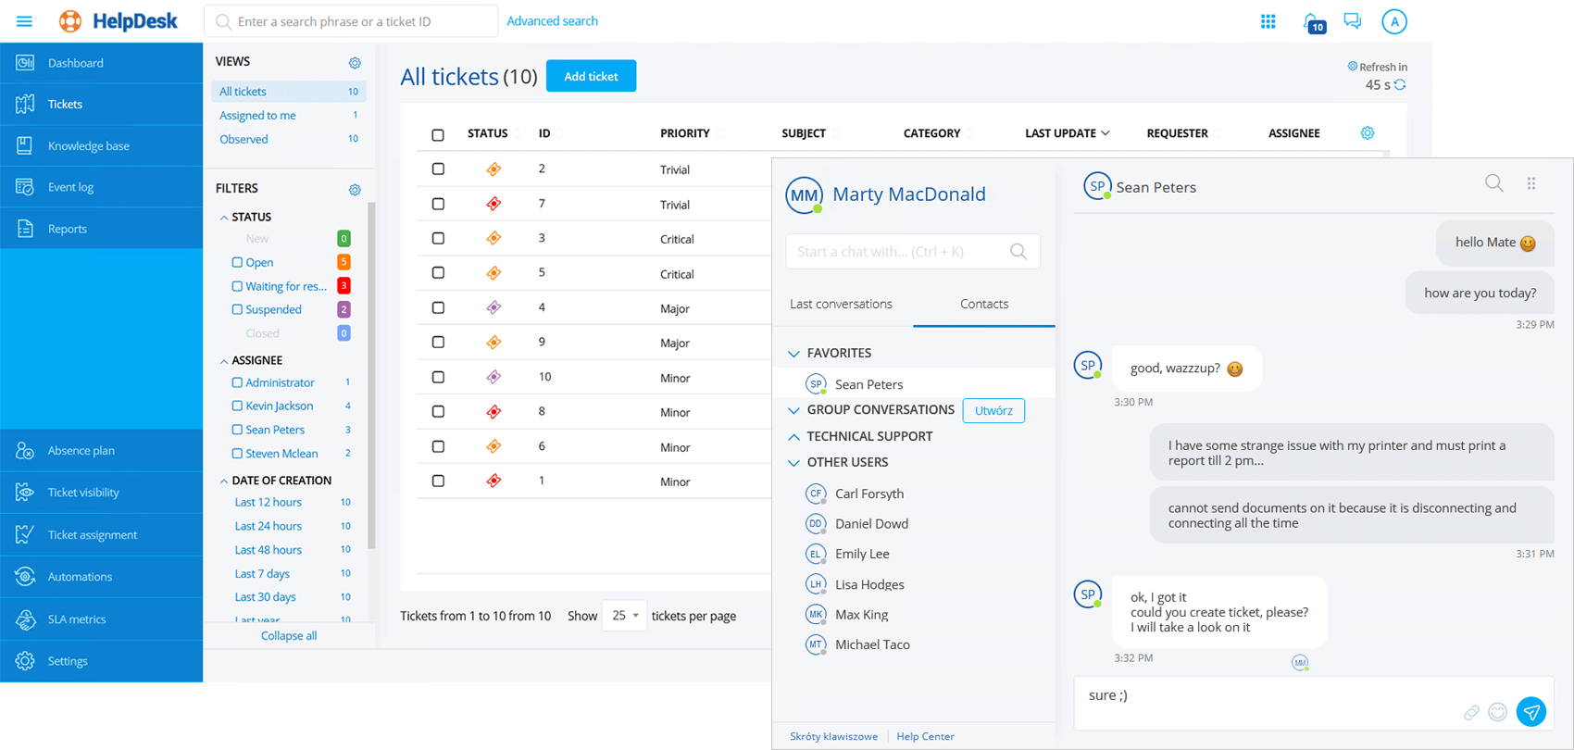Open the user avatar A menu
Screen dimensions: 1574x750
(x=1394, y=22)
